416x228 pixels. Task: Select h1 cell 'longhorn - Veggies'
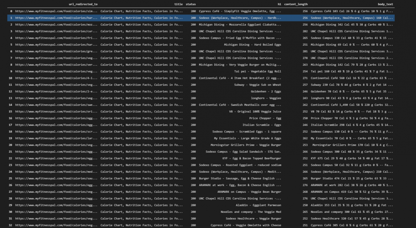click(266, 98)
